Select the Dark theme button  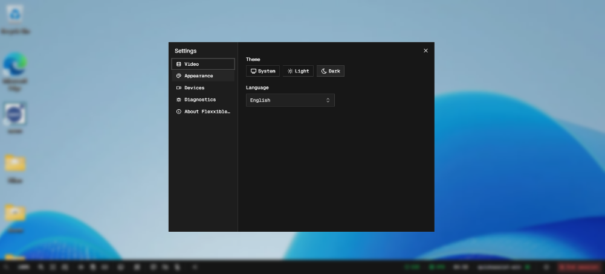[331, 71]
